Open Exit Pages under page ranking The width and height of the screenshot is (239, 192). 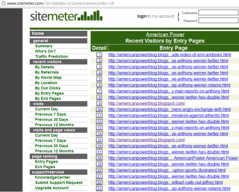click(x=45, y=167)
